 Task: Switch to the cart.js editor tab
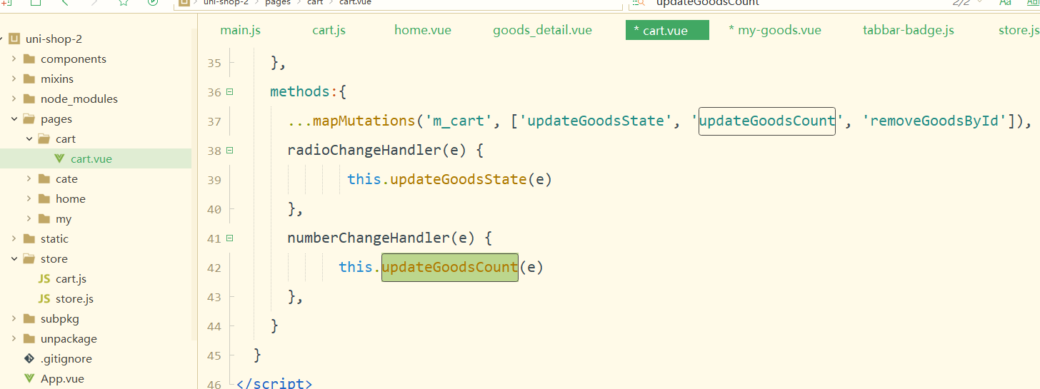click(329, 30)
